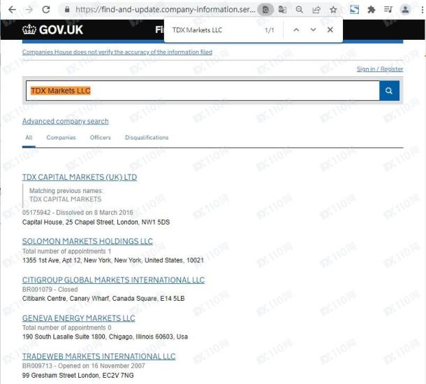Select the All tab
Screen dimensions: 426x384
point(29,138)
